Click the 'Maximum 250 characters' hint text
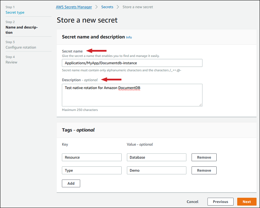This screenshot has width=260, height=208. click(80, 110)
